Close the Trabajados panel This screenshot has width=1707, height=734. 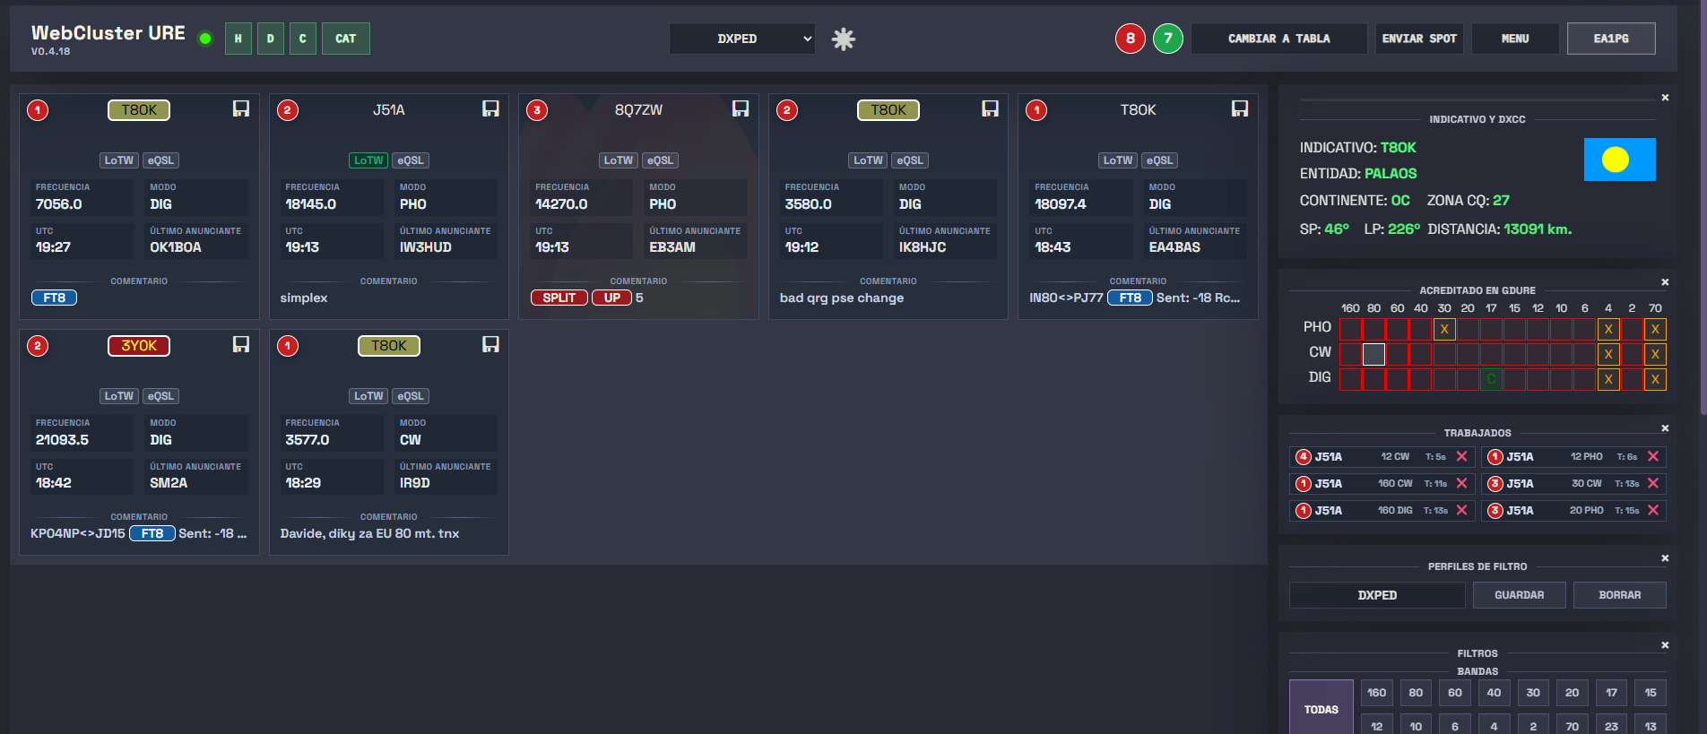click(1665, 428)
